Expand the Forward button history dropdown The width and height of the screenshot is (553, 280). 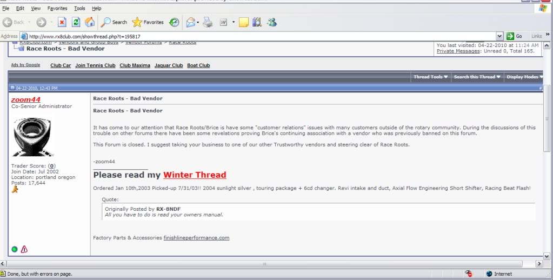51,22
